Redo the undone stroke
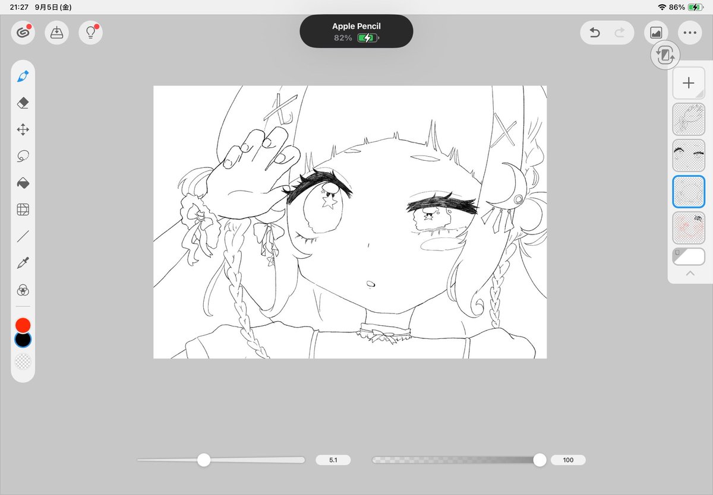Viewport: 713px width, 495px height. tap(620, 33)
